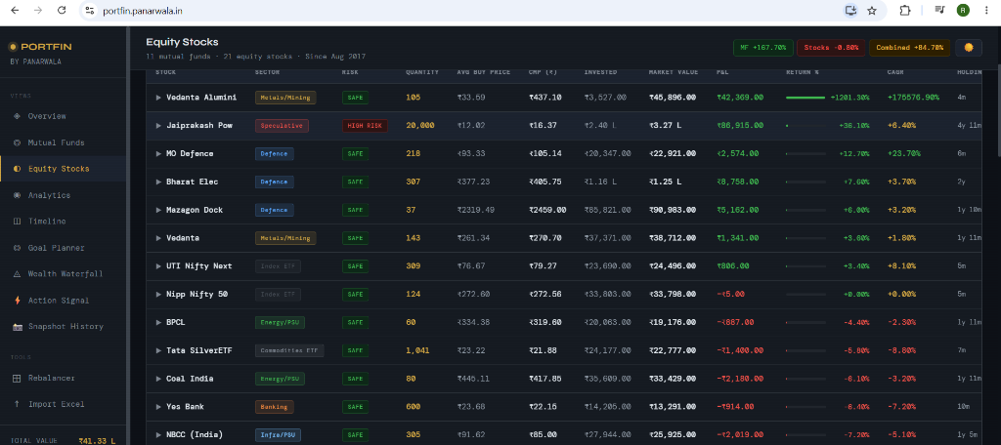
Task: Click the Rebalancer grid icon
Action: coord(17,378)
